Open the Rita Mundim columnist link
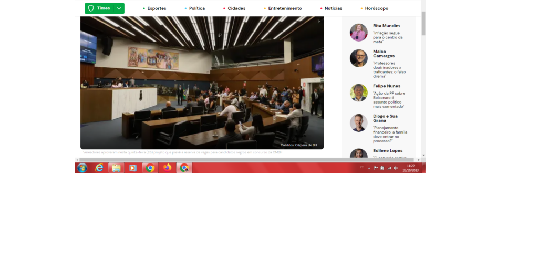 pos(386,26)
